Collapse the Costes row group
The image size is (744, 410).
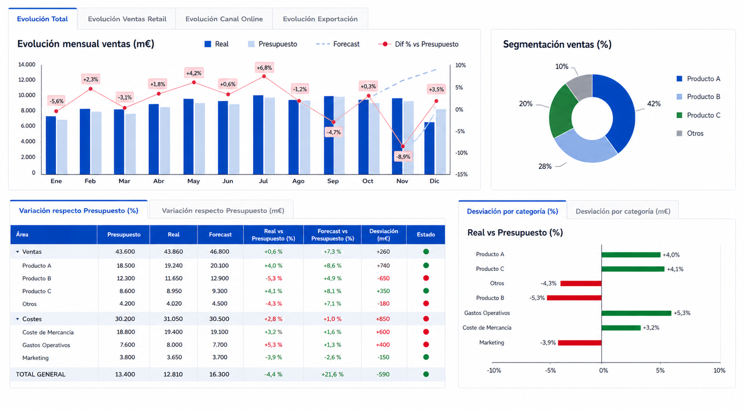(x=18, y=319)
